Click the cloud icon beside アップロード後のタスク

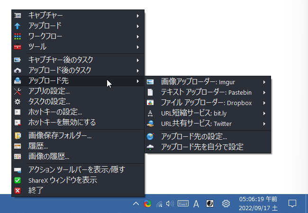18,71
